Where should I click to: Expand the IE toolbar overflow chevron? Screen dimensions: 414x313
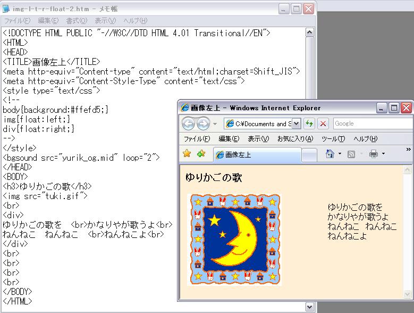408,150
